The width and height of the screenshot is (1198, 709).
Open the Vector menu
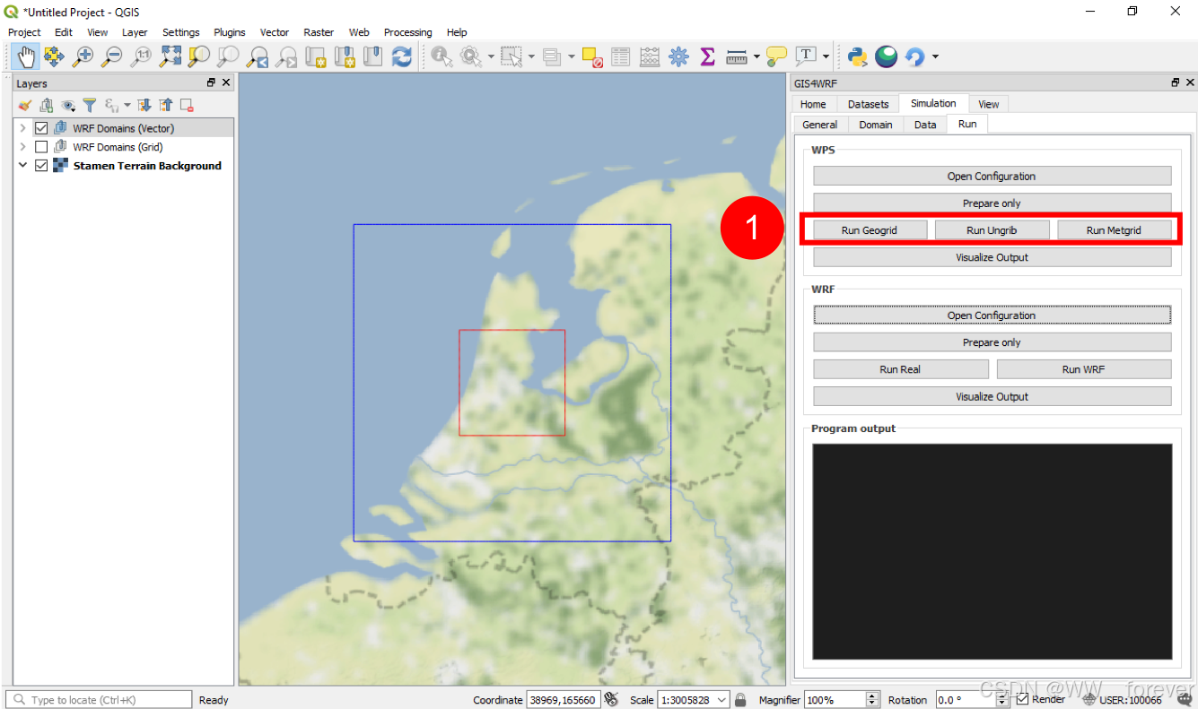coord(275,32)
